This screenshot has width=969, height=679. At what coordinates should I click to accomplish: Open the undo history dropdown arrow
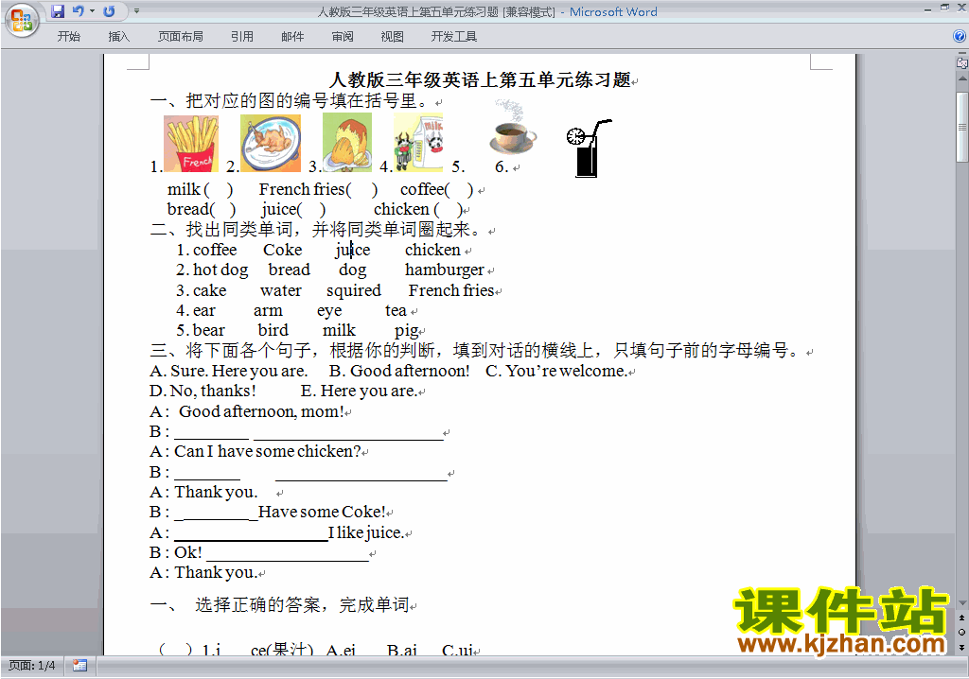tap(92, 11)
